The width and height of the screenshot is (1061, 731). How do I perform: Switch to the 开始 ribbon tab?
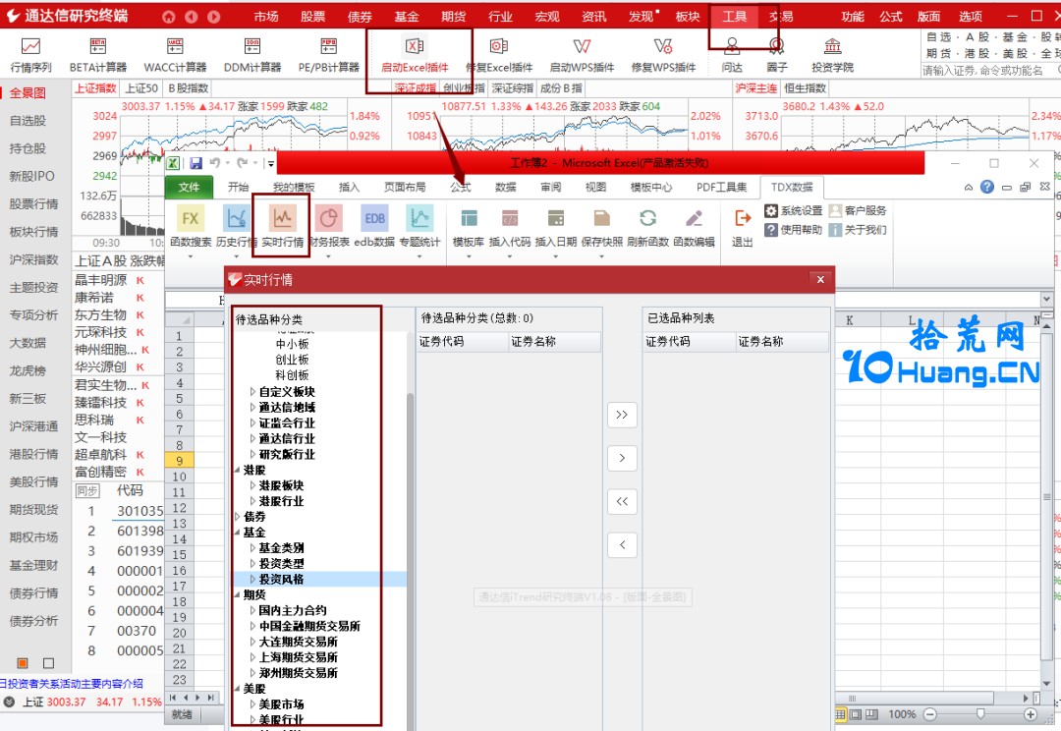238,187
